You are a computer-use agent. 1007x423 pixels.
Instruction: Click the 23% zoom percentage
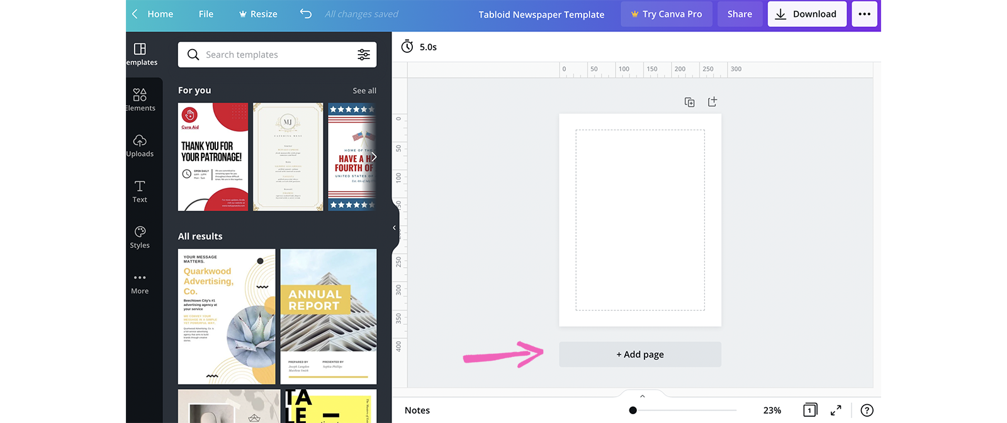[772, 410]
